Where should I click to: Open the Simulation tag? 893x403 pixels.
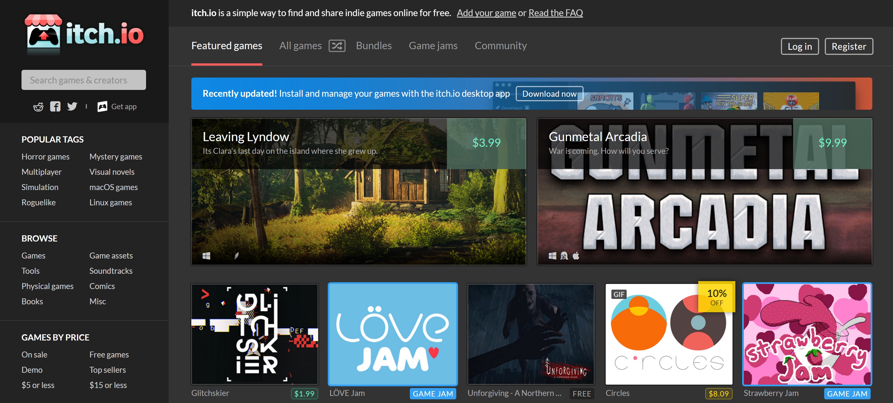point(40,187)
